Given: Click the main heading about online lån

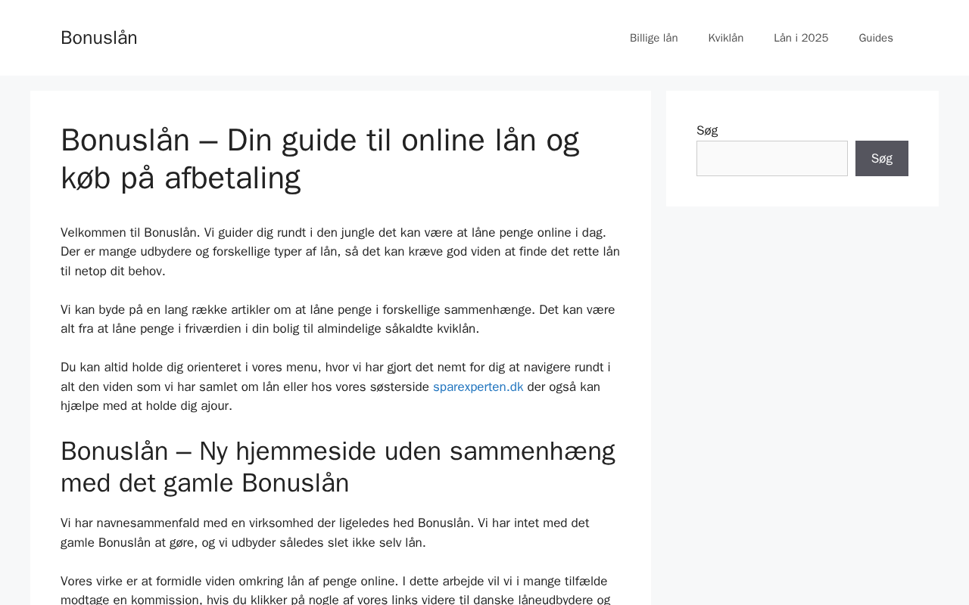Looking at the screenshot, I should pyautogui.click(x=341, y=159).
